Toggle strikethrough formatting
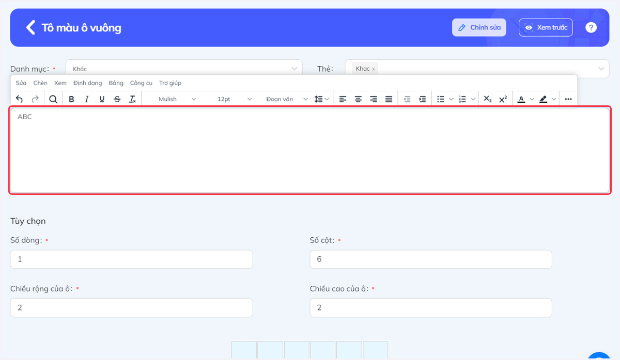Screen dimensions: 620x360 pyautogui.click(x=117, y=99)
